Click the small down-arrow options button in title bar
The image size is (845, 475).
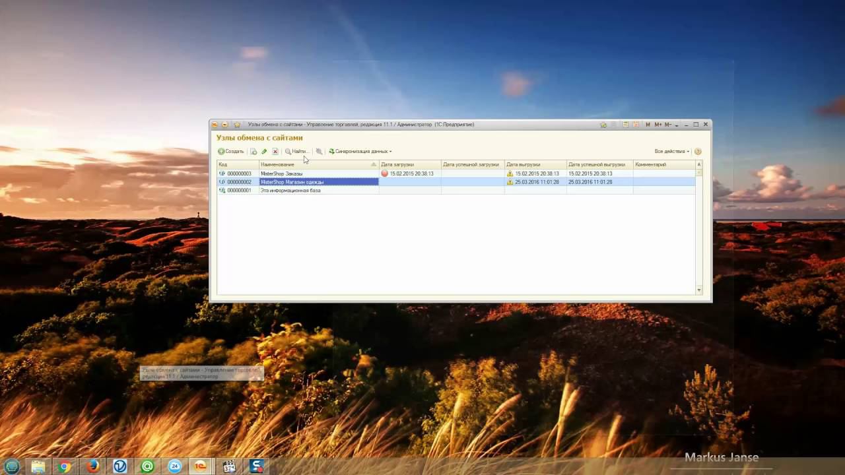[677, 124]
